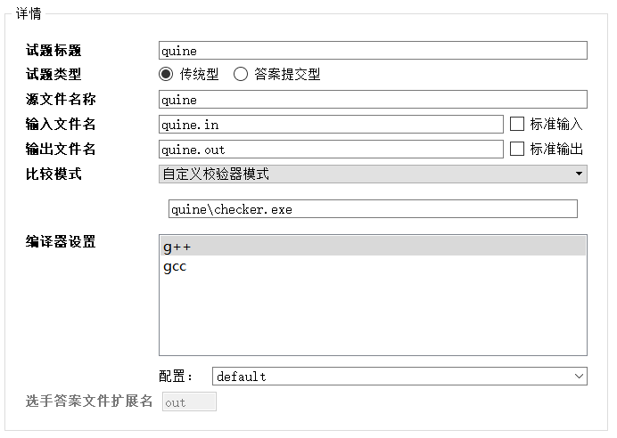Click the 选手答案文件扩展名 field
This screenshot has width=617, height=438.
pyautogui.click(x=189, y=402)
